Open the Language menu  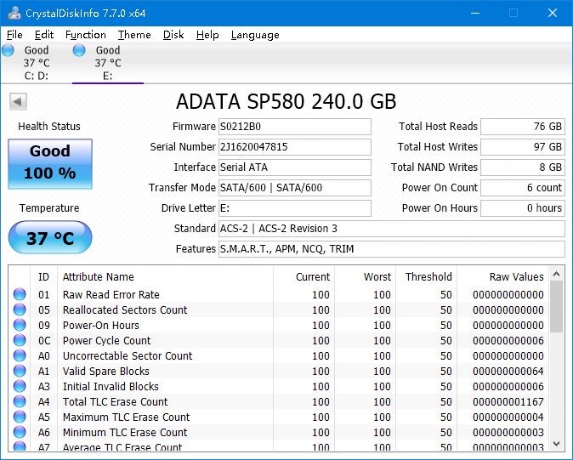pyautogui.click(x=255, y=35)
